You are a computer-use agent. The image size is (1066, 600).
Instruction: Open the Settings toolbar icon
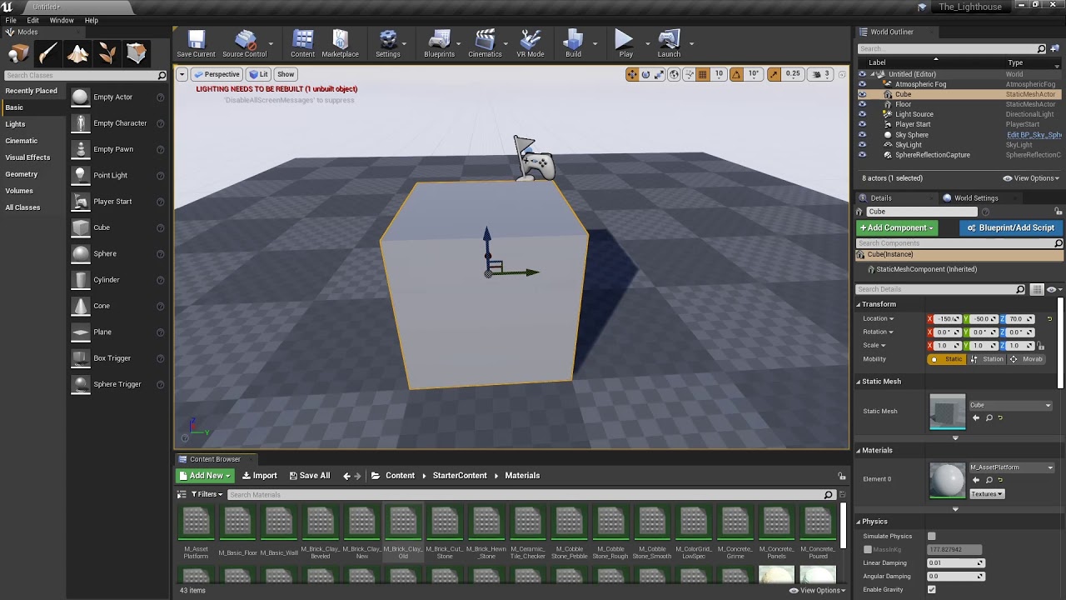click(x=387, y=43)
